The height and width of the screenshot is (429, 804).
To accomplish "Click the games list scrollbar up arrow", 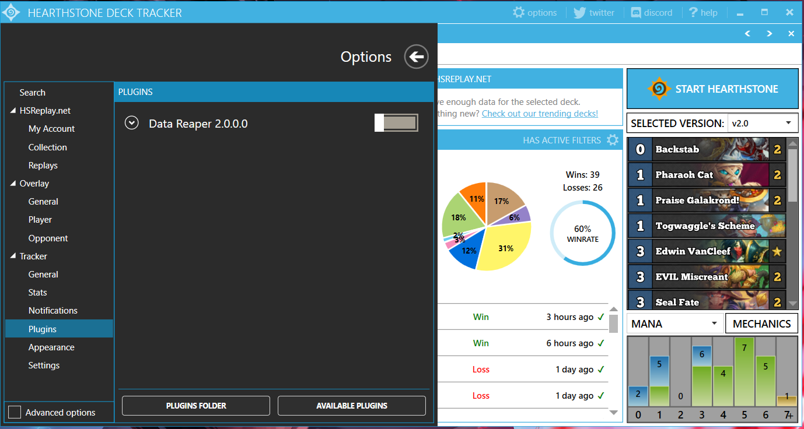I will 613,310.
